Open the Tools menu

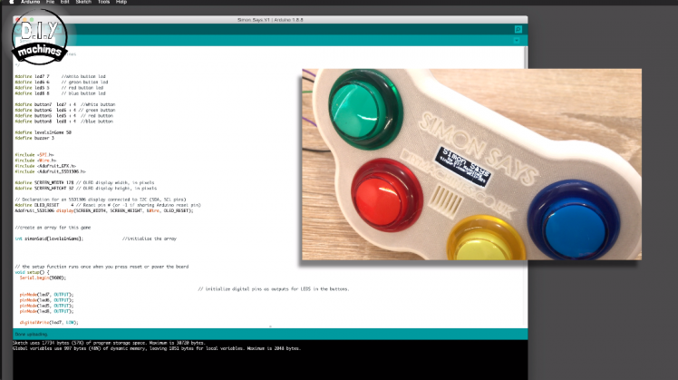click(x=103, y=2)
